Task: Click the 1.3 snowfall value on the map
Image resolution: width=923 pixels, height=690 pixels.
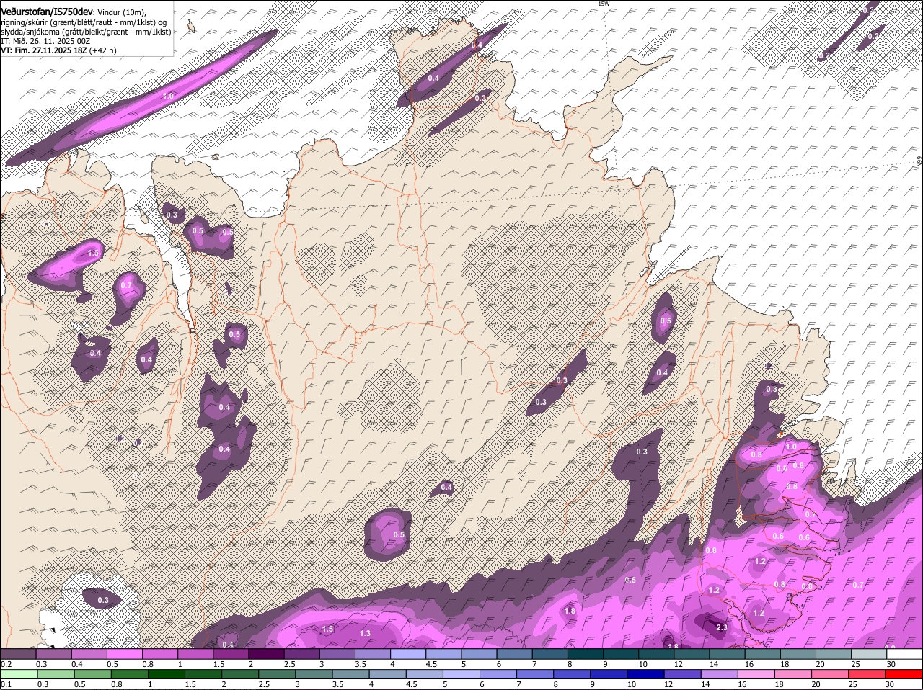Action: [x=365, y=633]
